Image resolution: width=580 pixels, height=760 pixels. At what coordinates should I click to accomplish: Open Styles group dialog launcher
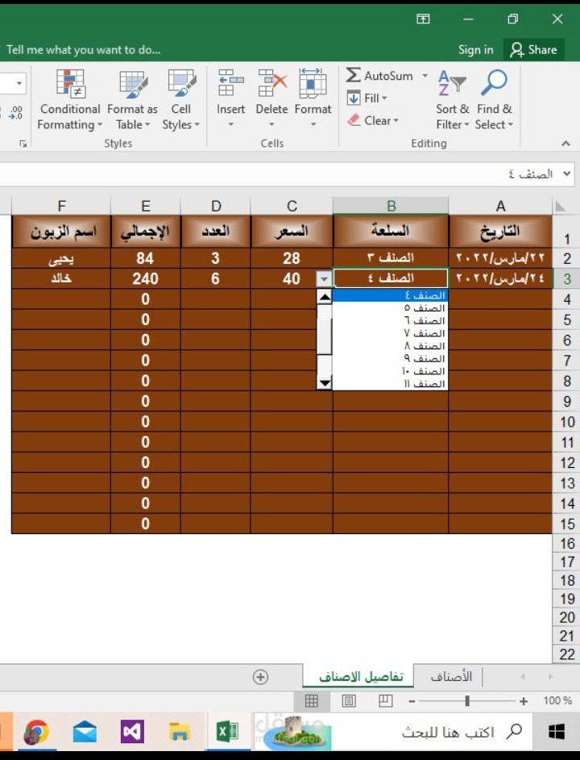[23, 144]
